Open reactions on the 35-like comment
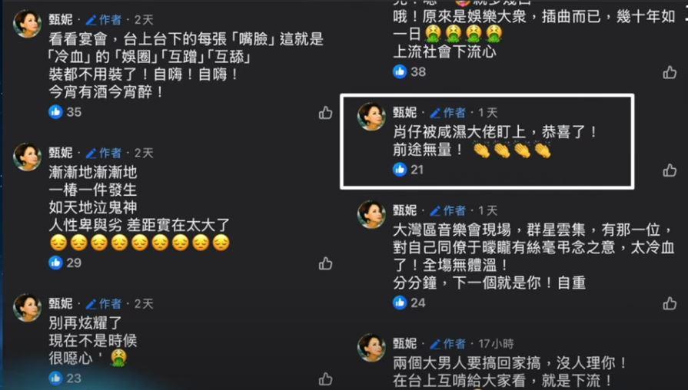 tap(65, 112)
